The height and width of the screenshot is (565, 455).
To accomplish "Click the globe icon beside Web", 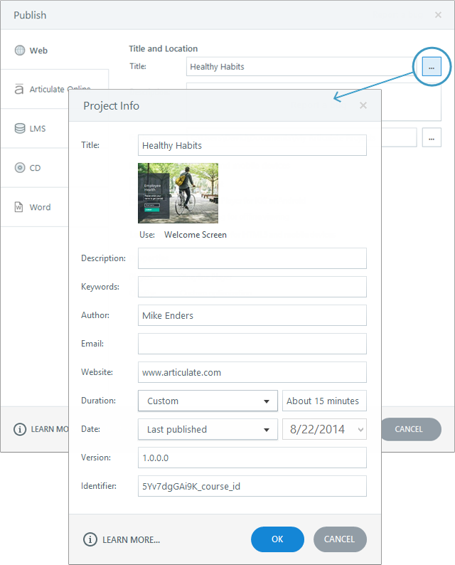I will [x=20, y=50].
